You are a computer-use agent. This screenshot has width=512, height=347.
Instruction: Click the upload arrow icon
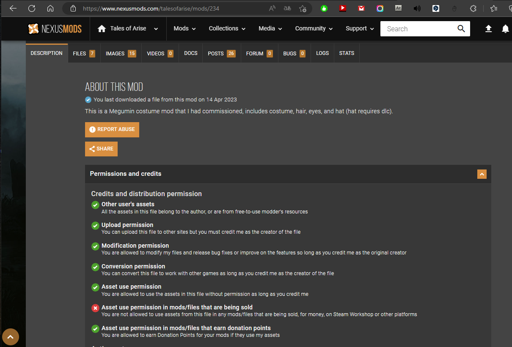point(488,29)
